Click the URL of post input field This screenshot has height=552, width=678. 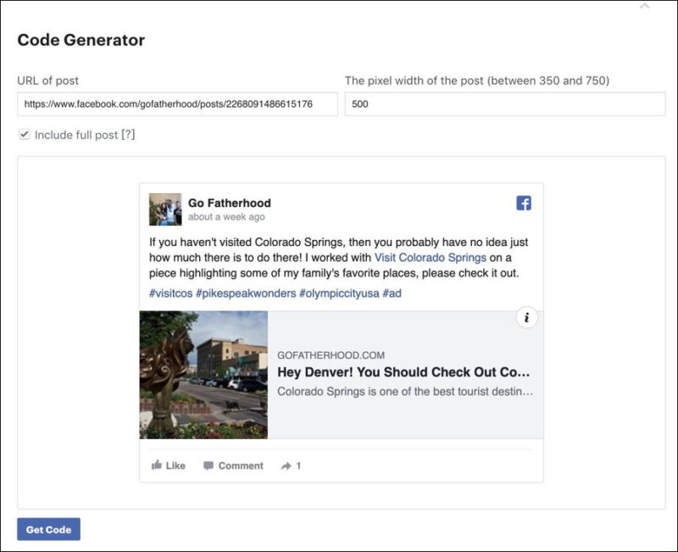coord(177,104)
